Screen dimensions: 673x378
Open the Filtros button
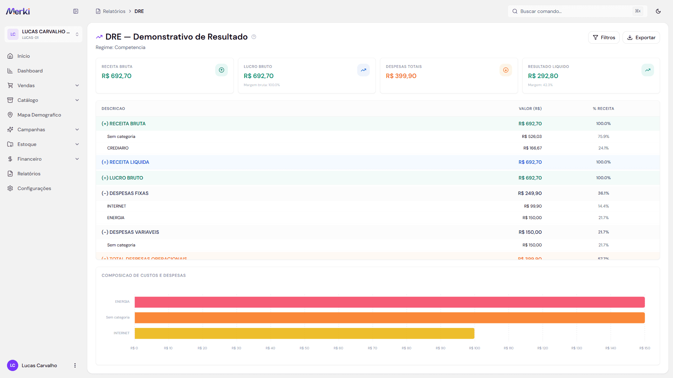[x=604, y=37]
